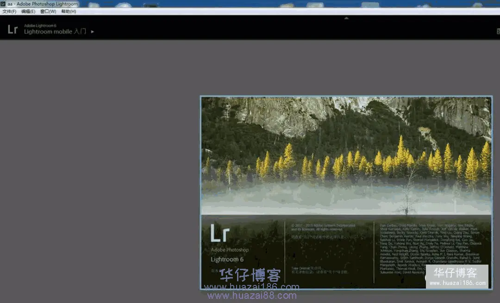Viewport: 500px width, 303px height.
Task: Expand the arrow beside Lightroom mobile 入门
Action: [x=93, y=31]
